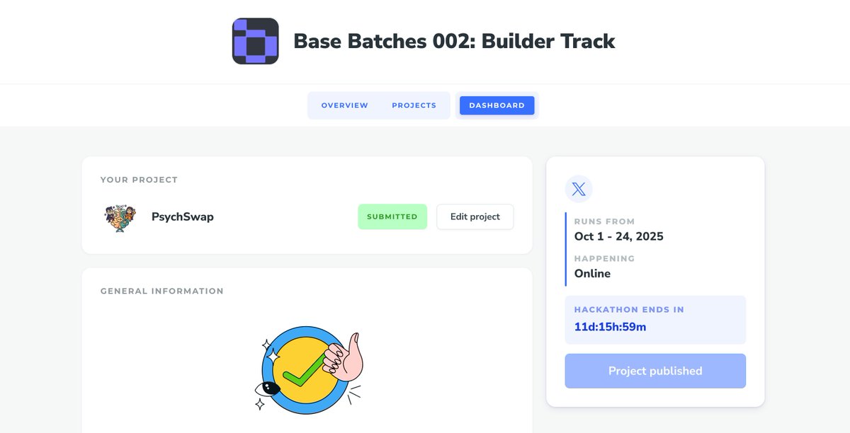Select the Dashboard tab
The height and width of the screenshot is (433, 850).
point(497,105)
